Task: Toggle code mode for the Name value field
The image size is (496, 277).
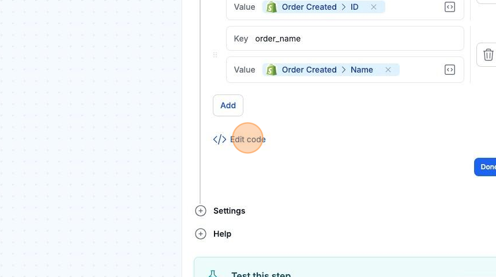Action: pyautogui.click(x=450, y=70)
